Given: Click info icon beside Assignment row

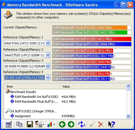Looking at the screenshot, I should click(12, 116).
